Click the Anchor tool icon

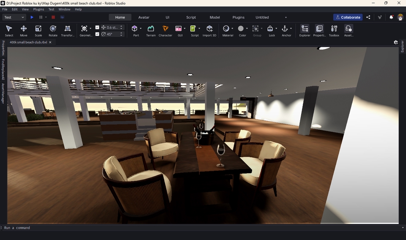285,29
